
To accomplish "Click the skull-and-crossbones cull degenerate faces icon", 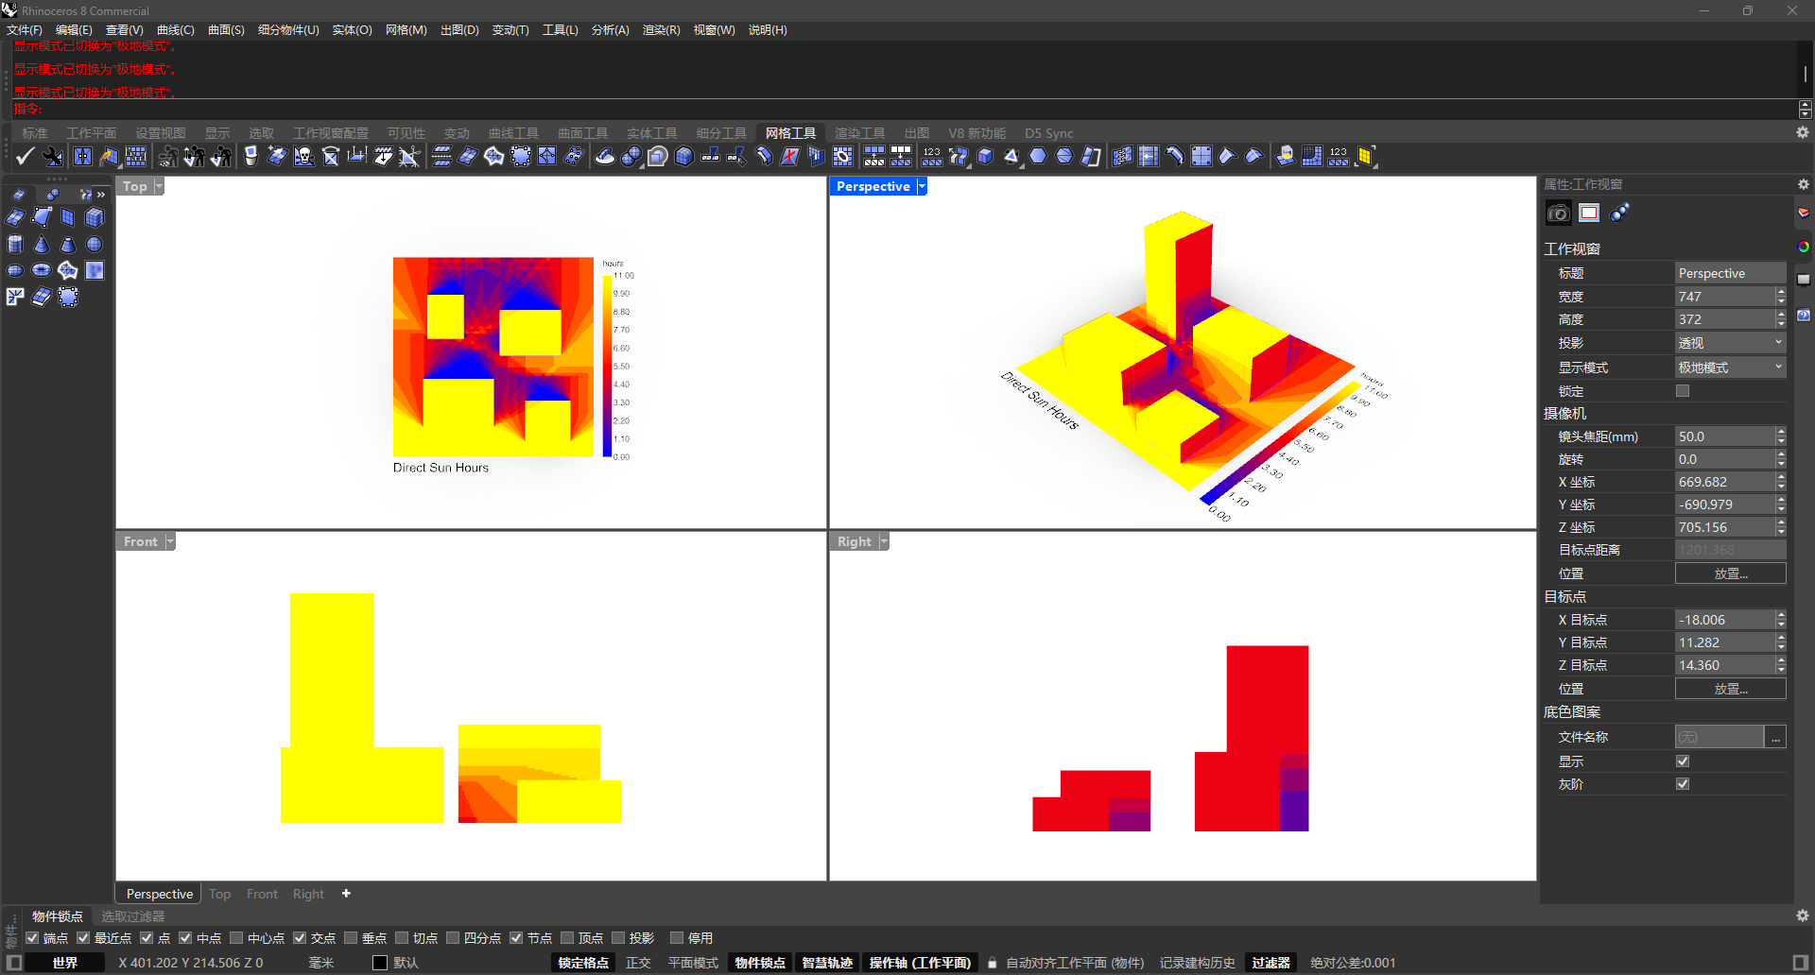I will tap(303, 157).
